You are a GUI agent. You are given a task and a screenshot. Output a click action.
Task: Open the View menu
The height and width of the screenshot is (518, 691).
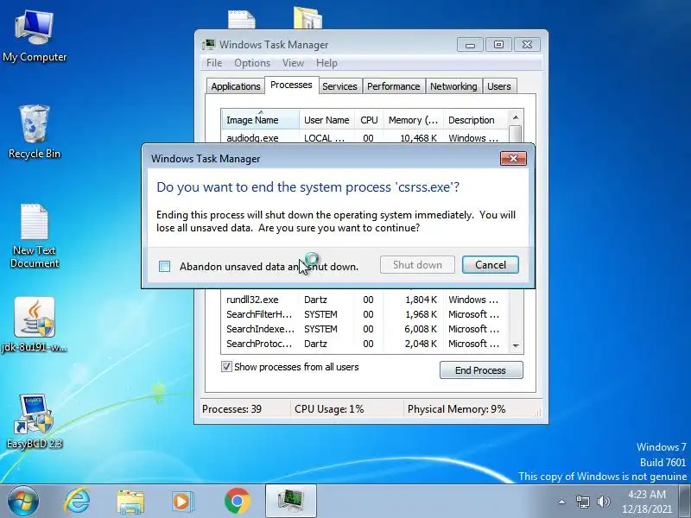pos(293,63)
